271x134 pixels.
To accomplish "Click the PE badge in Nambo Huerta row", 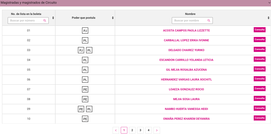I will (81, 109).
